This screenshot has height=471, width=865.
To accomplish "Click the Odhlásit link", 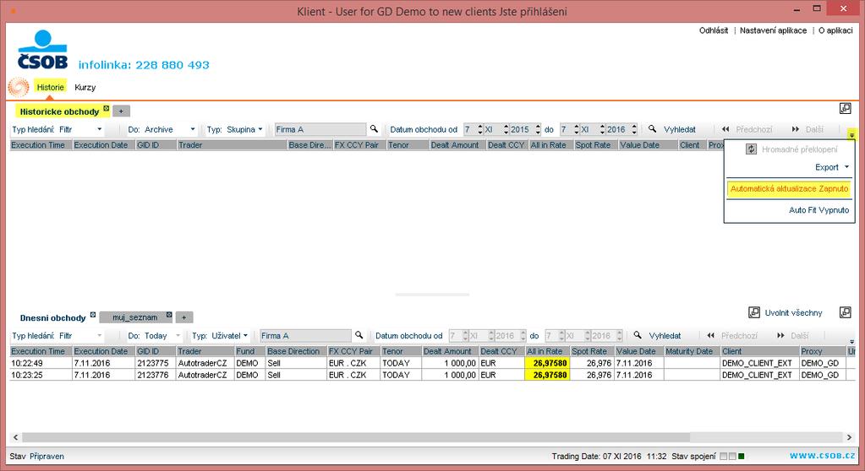I will [x=714, y=30].
